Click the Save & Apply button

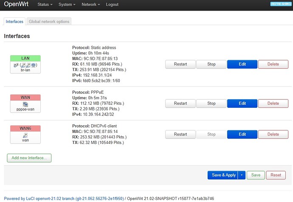(223, 175)
